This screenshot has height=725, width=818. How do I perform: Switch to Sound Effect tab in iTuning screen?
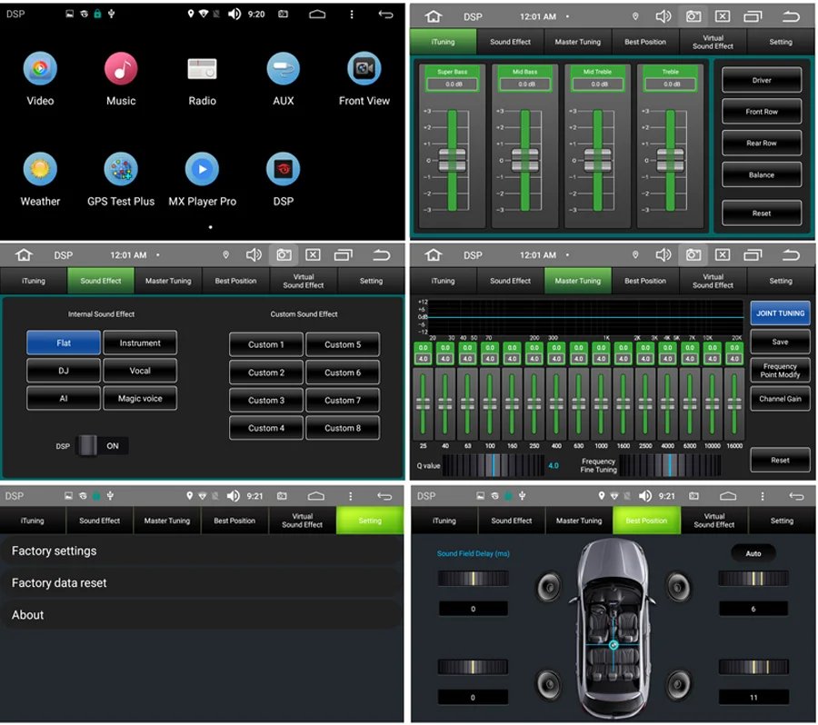(510, 42)
